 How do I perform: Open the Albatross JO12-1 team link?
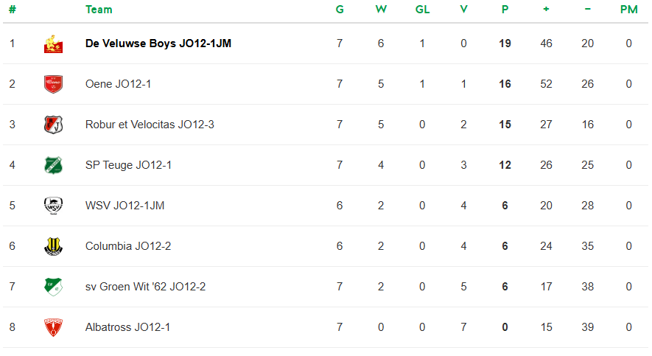tap(127, 327)
